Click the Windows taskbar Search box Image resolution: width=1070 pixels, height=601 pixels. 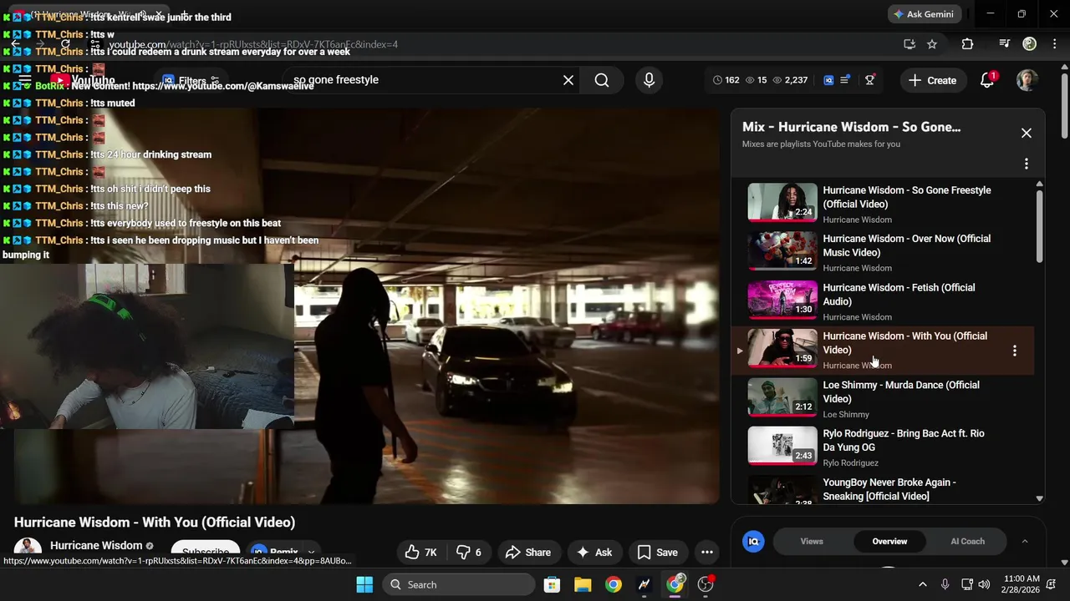click(x=459, y=584)
